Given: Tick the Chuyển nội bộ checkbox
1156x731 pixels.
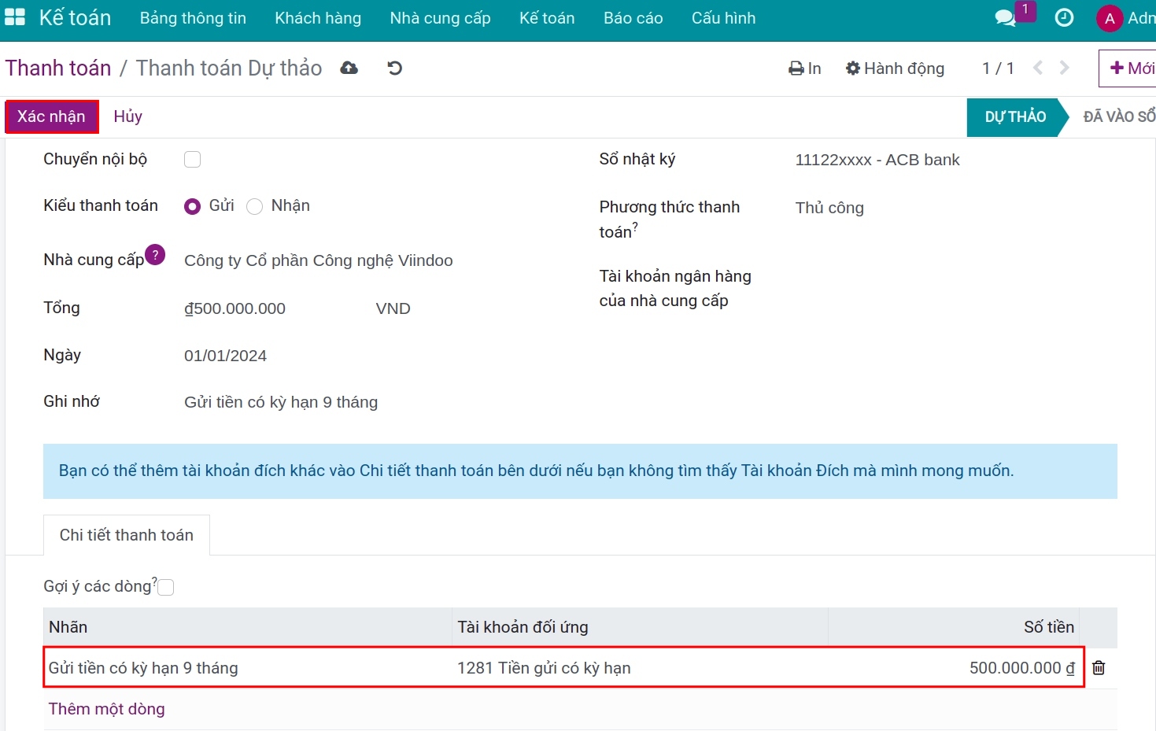Looking at the screenshot, I should coord(193,160).
